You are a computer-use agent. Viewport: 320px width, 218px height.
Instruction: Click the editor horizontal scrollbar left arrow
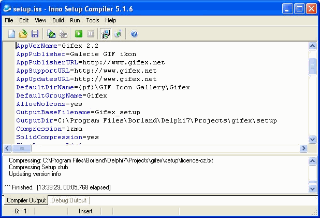pyautogui.click(x=7, y=148)
